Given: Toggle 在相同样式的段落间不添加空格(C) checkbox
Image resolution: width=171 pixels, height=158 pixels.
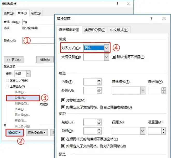Looking at the screenshot, I should [63, 139].
